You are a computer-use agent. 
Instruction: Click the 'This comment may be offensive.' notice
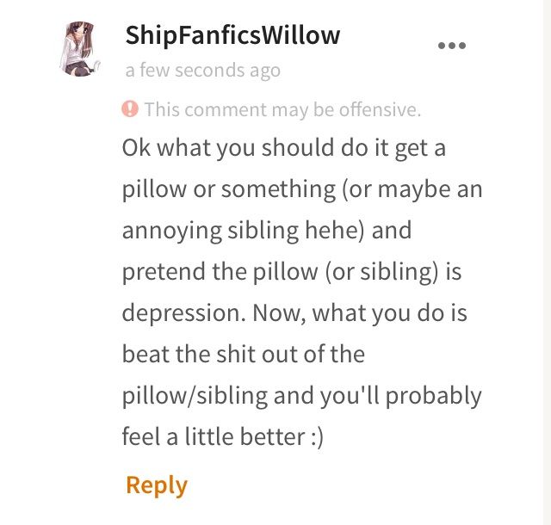point(282,109)
